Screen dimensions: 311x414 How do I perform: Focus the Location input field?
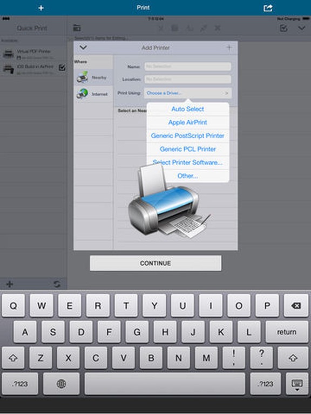pyautogui.click(x=188, y=79)
